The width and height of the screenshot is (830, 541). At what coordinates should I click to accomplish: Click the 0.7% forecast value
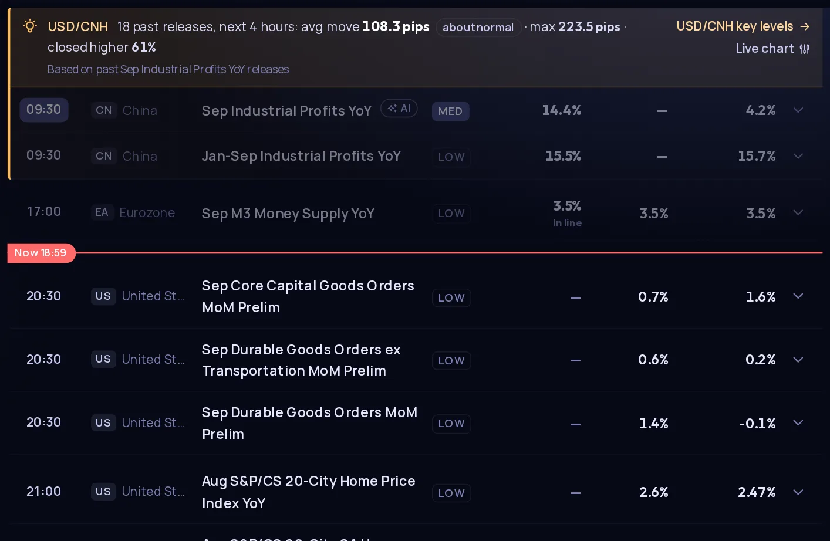[653, 297]
